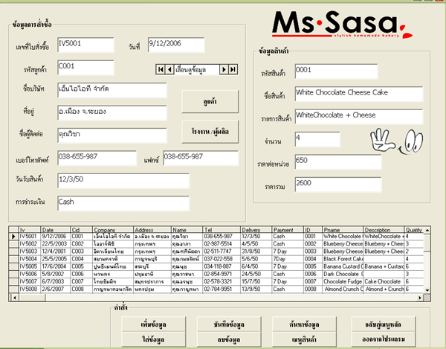Click delivery cell 24/5/50
The height and width of the screenshot is (349, 446).
[x=256, y=274]
